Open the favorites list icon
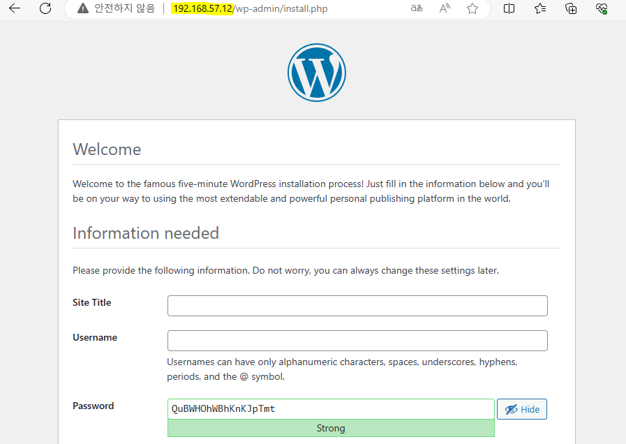 tap(539, 8)
